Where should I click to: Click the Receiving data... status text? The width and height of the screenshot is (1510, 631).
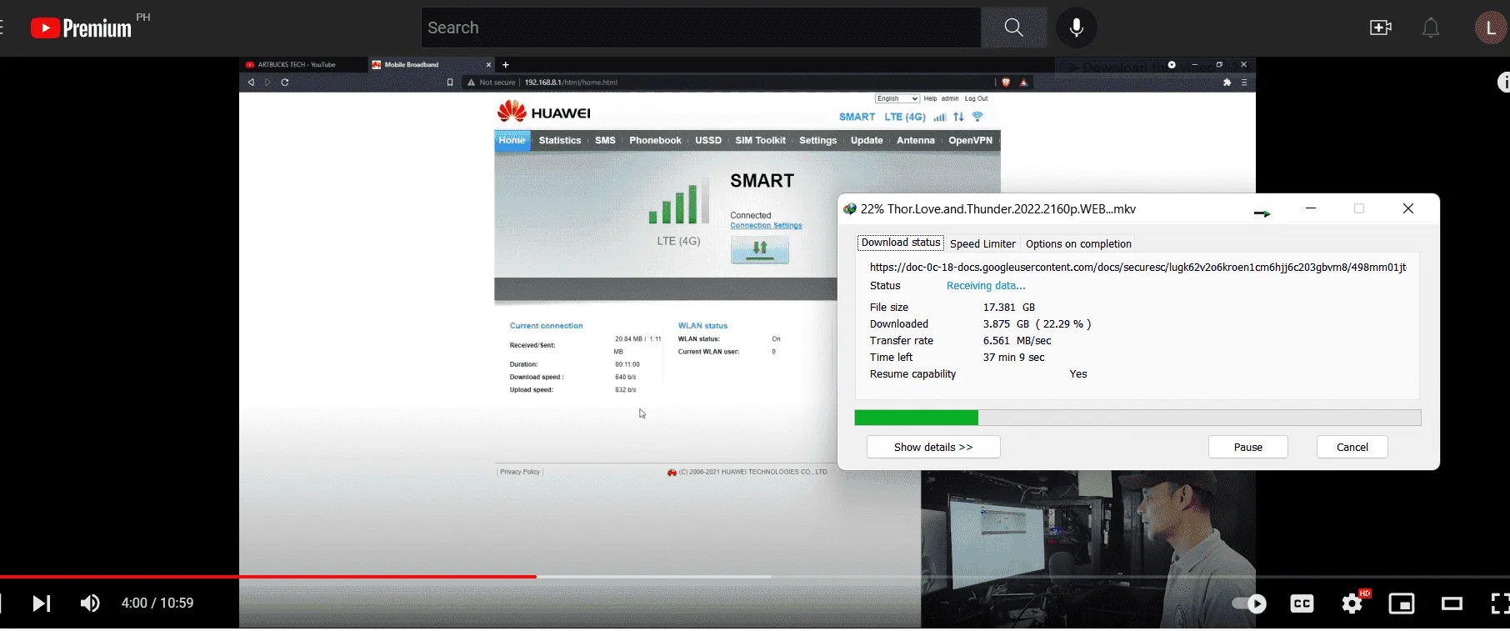coord(986,286)
